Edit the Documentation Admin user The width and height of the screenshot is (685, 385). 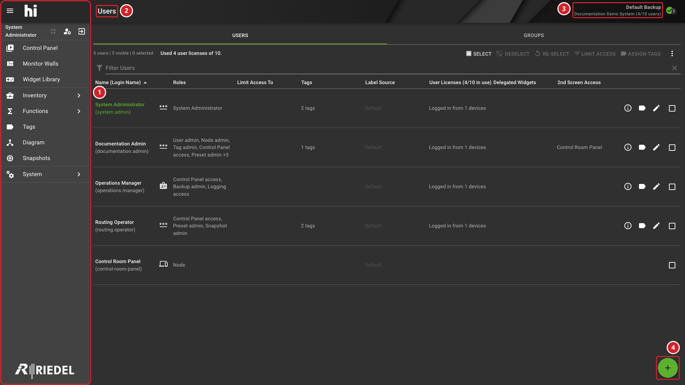click(656, 147)
